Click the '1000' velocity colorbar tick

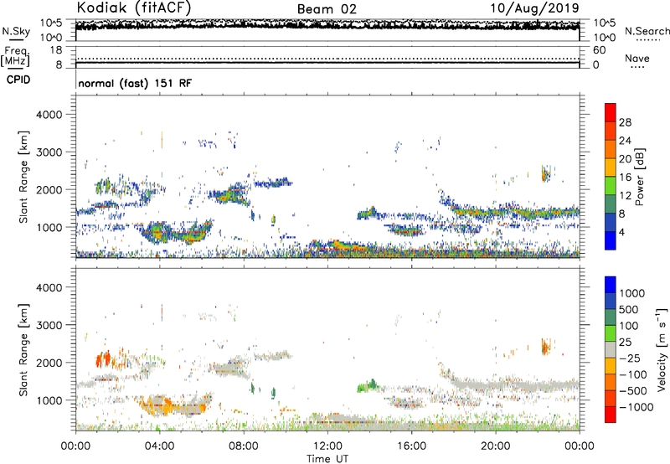[x=632, y=293]
